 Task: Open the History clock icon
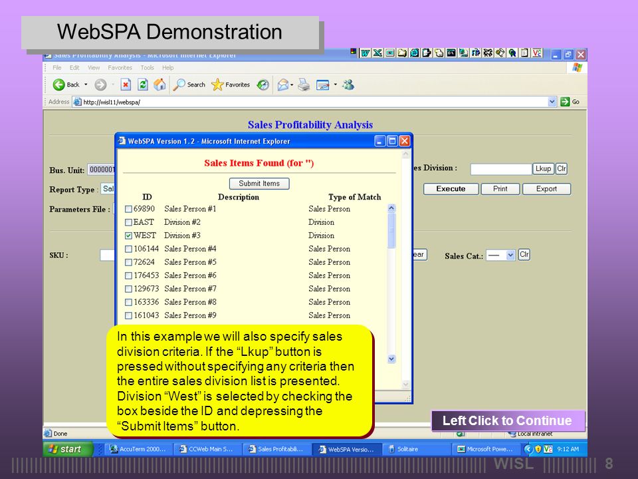coord(263,84)
